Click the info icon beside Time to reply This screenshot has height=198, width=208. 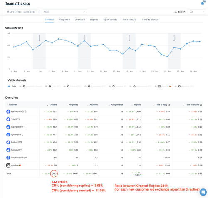pyautogui.click(x=169, y=105)
